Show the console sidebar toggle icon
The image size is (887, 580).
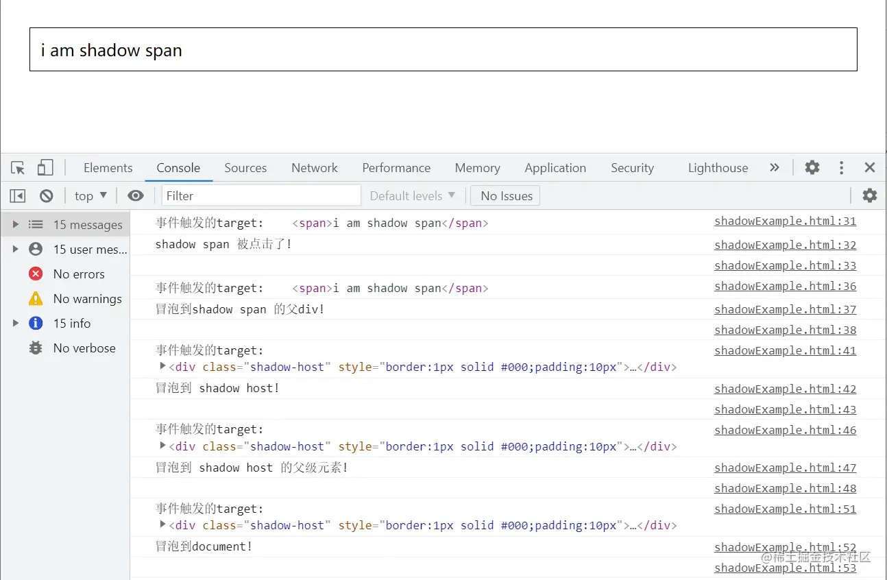[x=18, y=196]
